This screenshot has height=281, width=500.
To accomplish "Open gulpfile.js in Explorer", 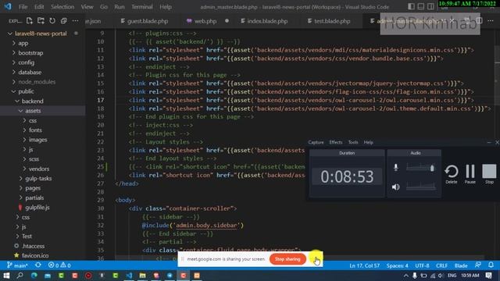I will 37,208.
